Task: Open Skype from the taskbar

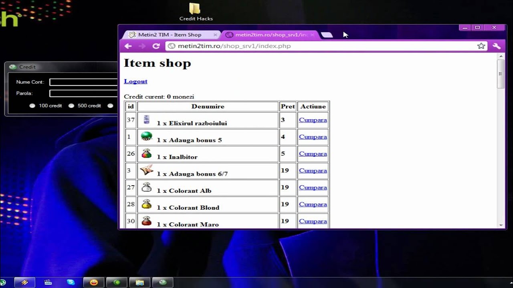Action: 71,282
